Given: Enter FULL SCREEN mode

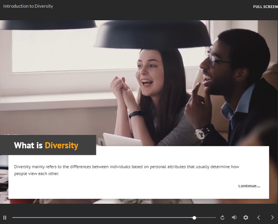Looking at the screenshot, I should click(x=265, y=6).
